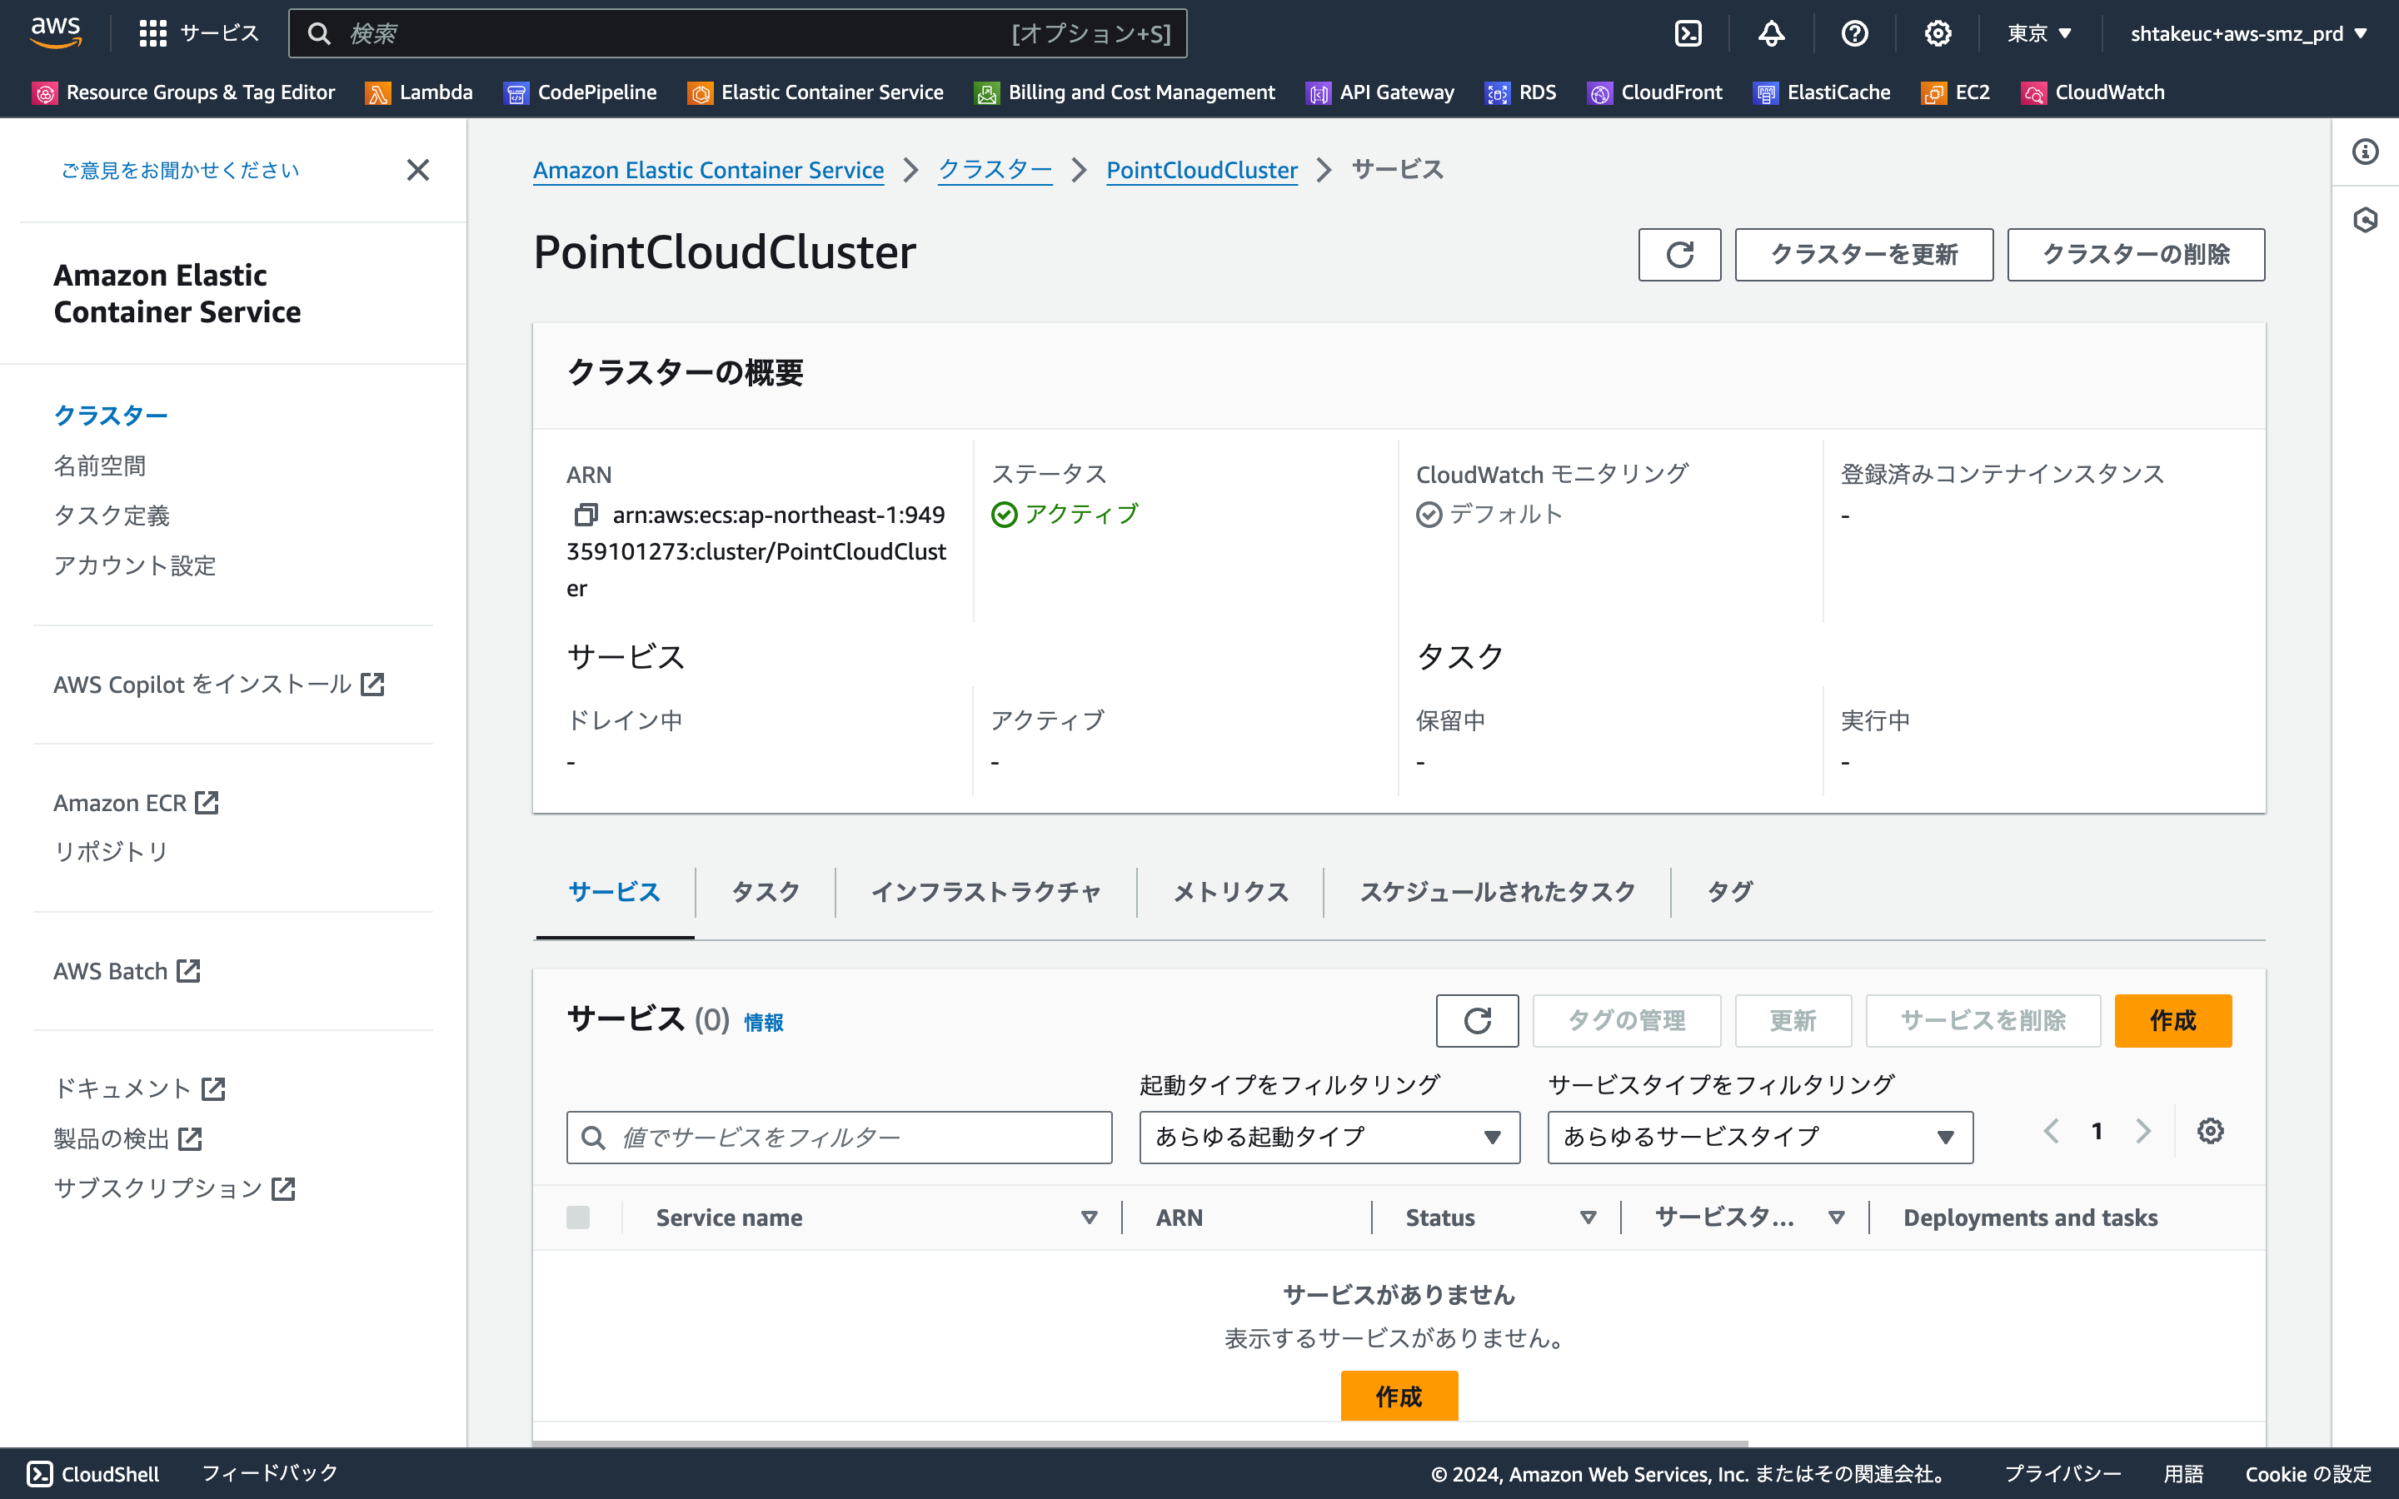This screenshot has width=2399, height=1499.
Task: Open console settings gear in top bar
Action: click(x=1938, y=33)
